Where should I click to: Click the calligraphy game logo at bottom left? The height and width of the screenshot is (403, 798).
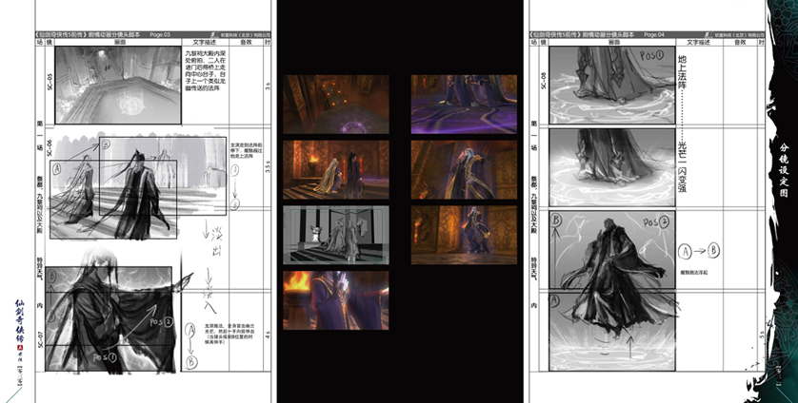[17, 331]
